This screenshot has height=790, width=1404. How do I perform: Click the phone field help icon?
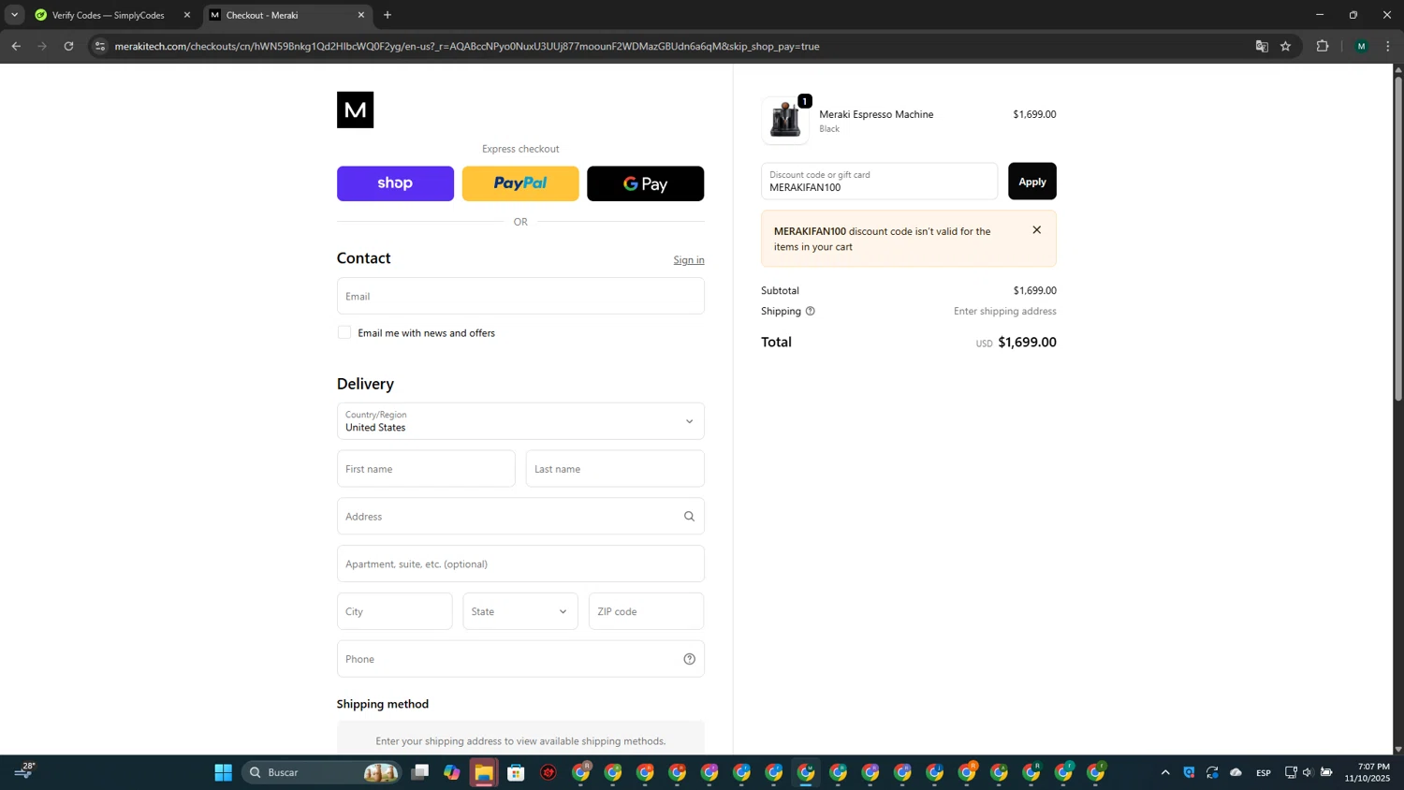(689, 659)
